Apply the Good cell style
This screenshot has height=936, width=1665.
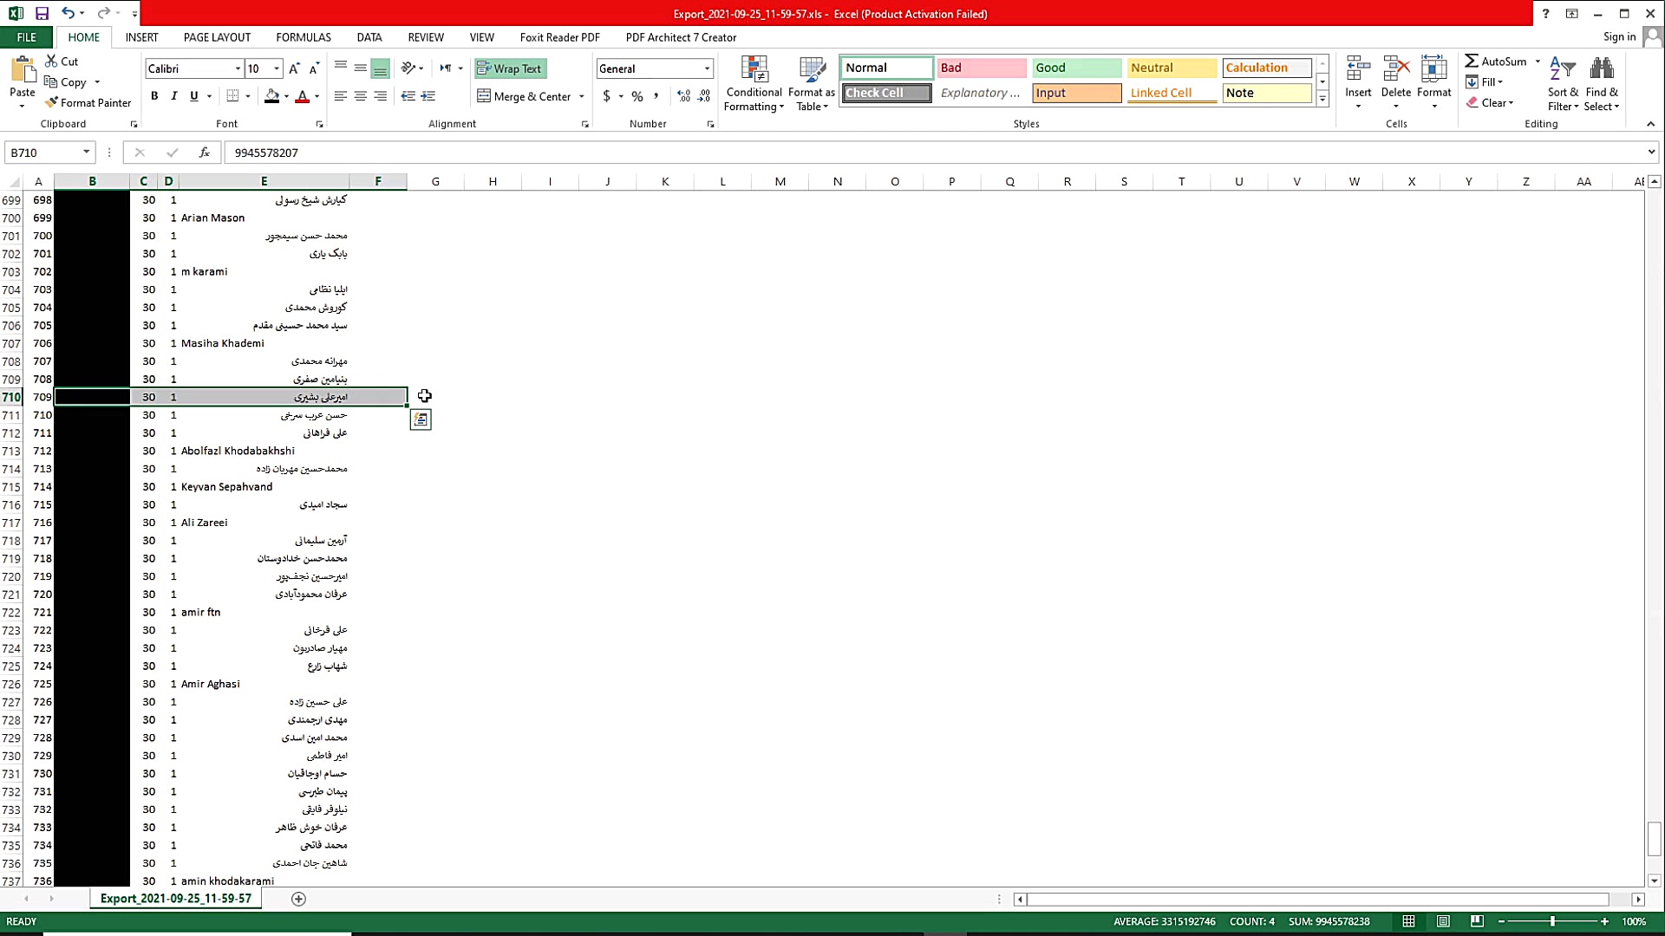tap(1076, 68)
